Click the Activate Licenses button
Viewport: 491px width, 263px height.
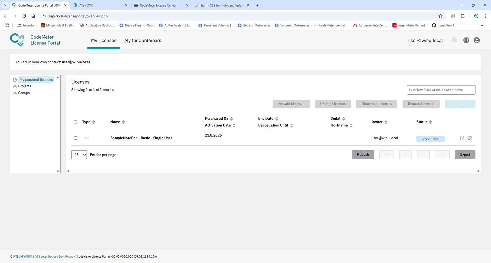[x=291, y=104]
